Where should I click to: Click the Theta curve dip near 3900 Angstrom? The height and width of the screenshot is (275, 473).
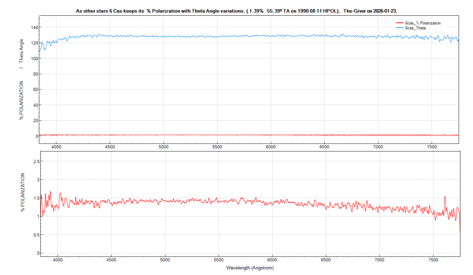coord(45,48)
